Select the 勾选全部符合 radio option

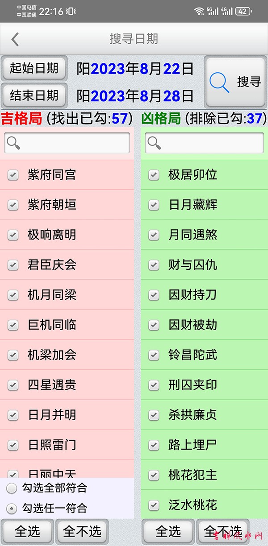point(12,488)
